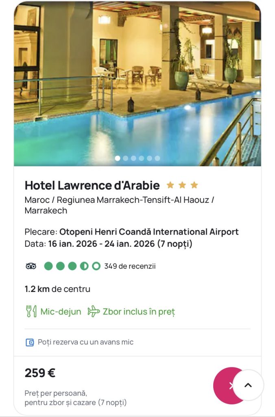This screenshot has width=275, height=417.
Task: Click the fork and knife breakfast icon
Action: [x=31, y=312]
